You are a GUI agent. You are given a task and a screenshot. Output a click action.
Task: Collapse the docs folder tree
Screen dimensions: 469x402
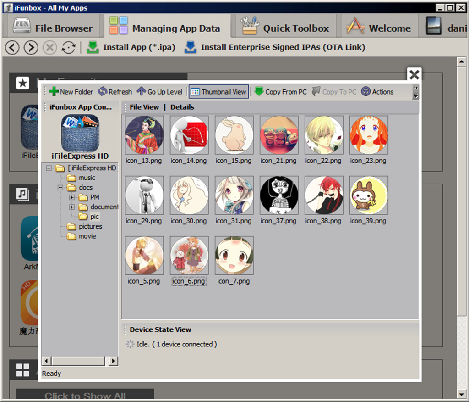(60, 188)
